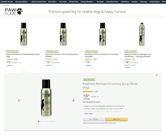The width and height of the screenshot is (166, 136).
Task: Open the Best Sellers nav item
Action: pos(52,2)
